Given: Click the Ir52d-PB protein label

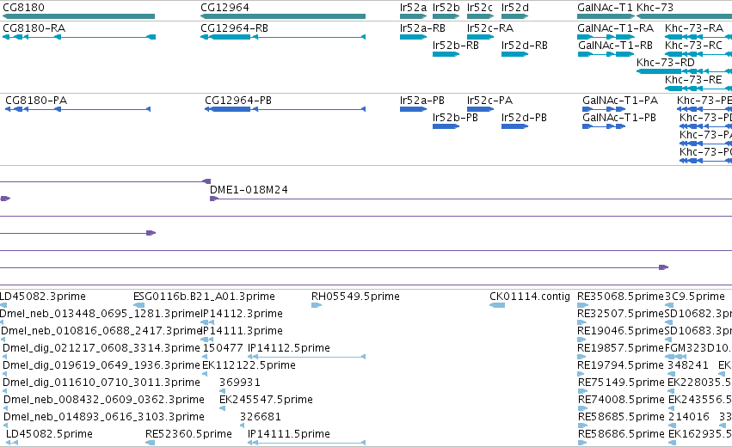Looking at the screenshot, I should coord(524,118).
